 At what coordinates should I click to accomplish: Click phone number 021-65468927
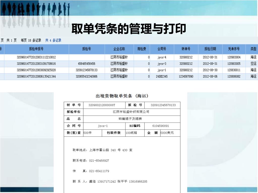99,161
